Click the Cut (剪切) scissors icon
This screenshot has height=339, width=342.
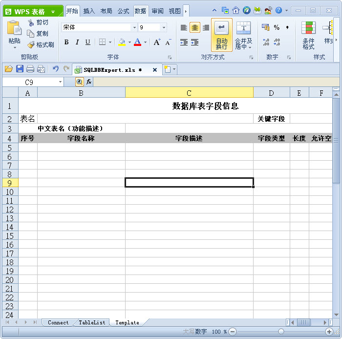point(31,22)
